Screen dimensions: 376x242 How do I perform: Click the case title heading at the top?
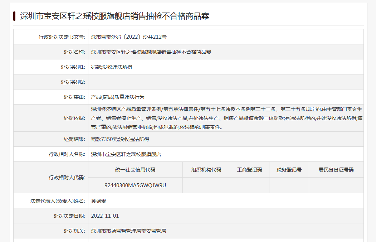click(114, 16)
